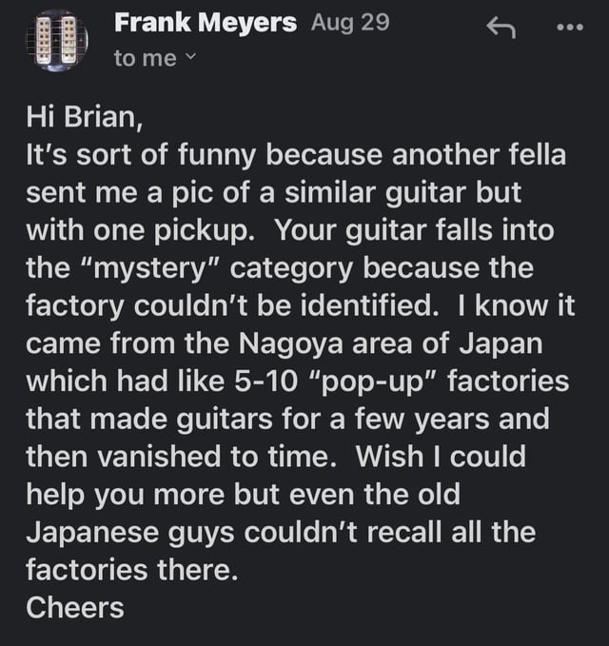Tap the sender name Frank Meyers
The height and width of the screenshot is (646, 609).
(205, 24)
